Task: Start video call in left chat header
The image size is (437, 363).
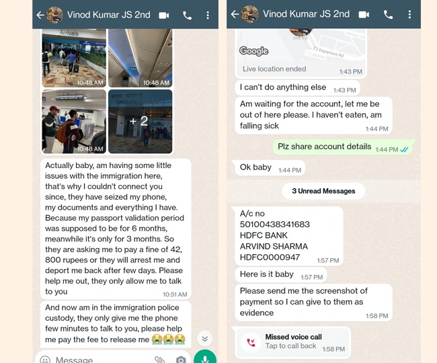Action: 164,15
